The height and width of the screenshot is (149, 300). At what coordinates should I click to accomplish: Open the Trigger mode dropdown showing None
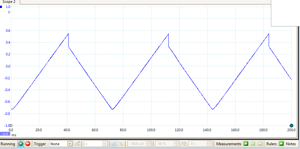(61, 144)
